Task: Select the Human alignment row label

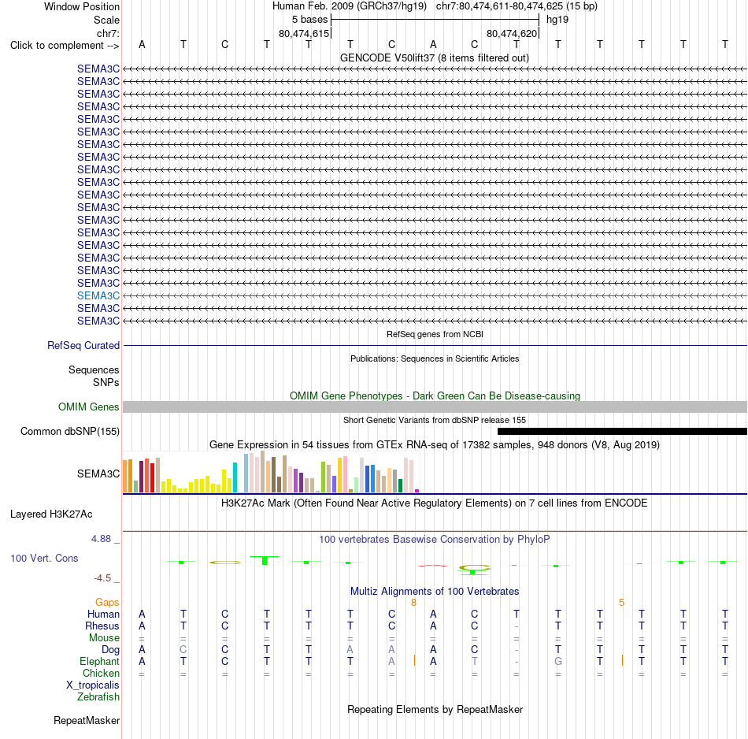Action: coord(103,614)
